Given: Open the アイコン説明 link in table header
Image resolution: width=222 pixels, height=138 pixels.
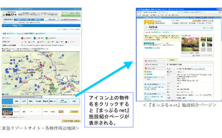Looking at the screenshot, I should click(x=62, y=102).
